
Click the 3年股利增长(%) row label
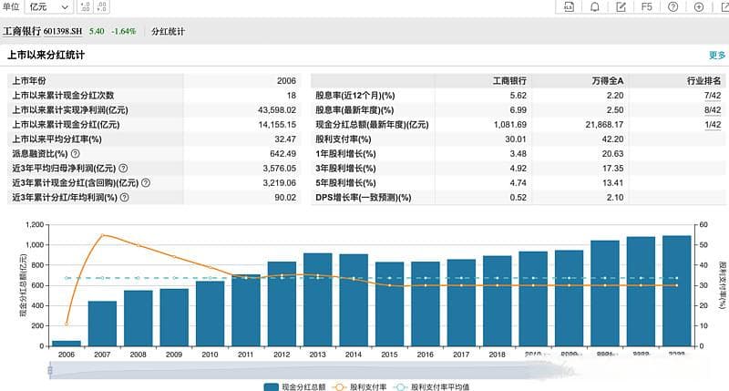(345, 169)
